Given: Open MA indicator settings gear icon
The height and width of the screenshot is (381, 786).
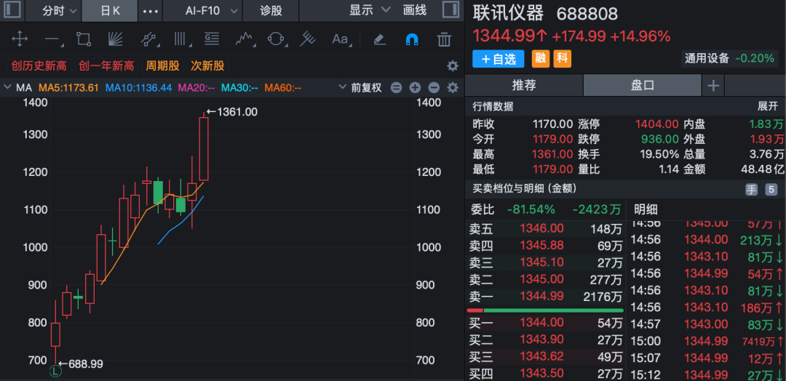Looking at the screenshot, I should pyautogui.click(x=453, y=87).
